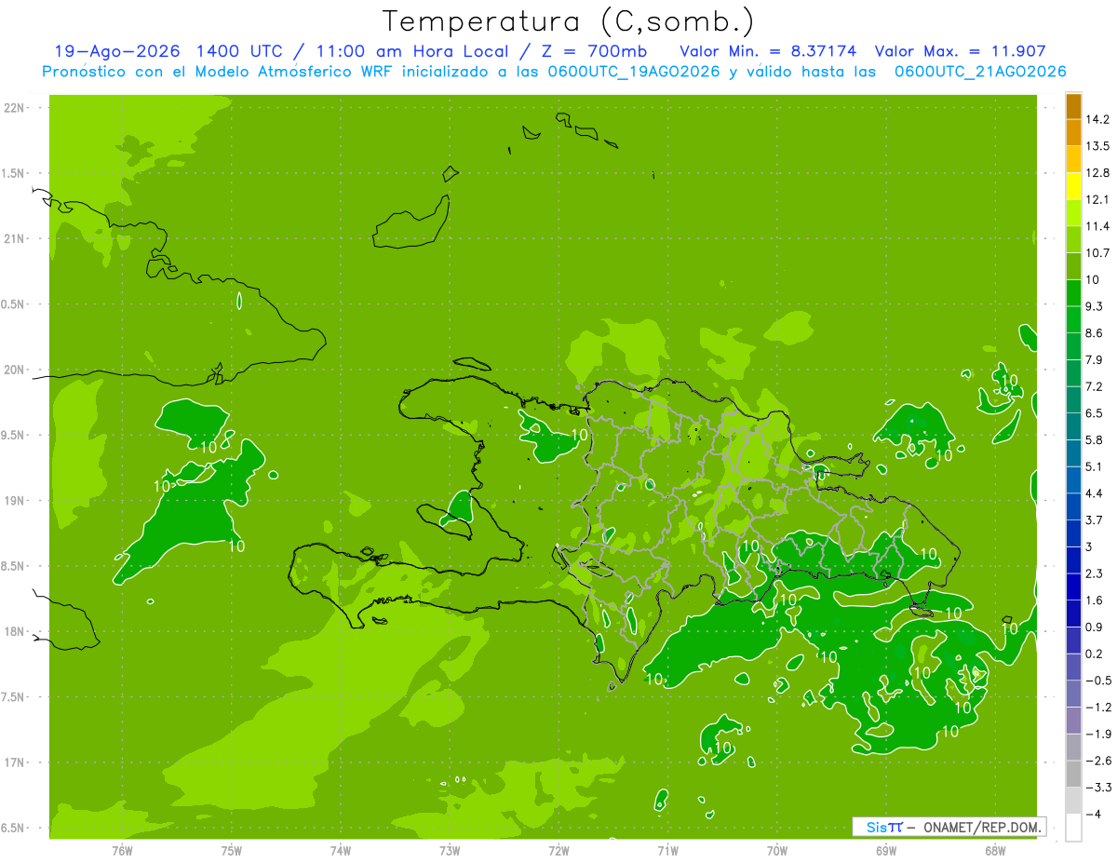Click the -3.3 colorbar value
The height and width of the screenshot is (863, 1117).
tap(1097, 788)
